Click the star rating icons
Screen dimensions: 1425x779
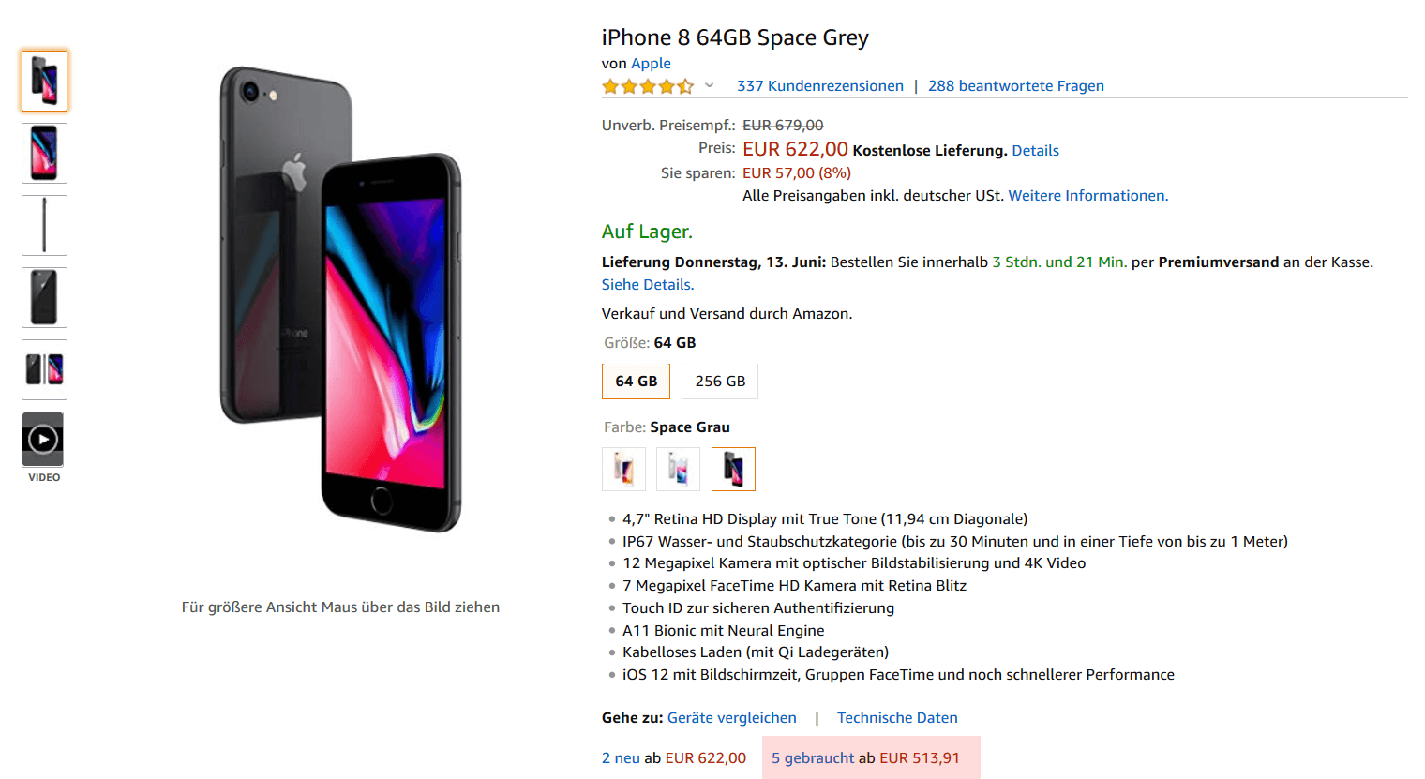648,86
